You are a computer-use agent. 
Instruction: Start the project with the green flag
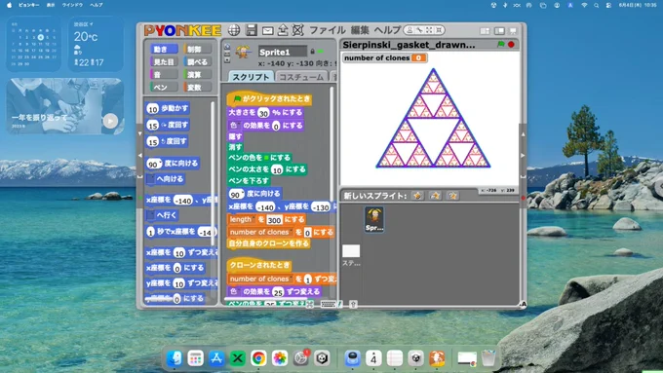point(501,44)
